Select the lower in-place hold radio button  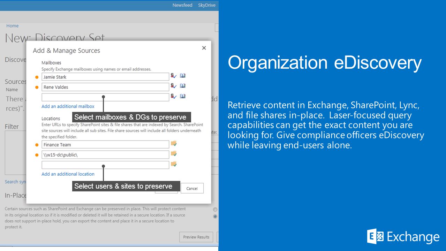[215, 216]
